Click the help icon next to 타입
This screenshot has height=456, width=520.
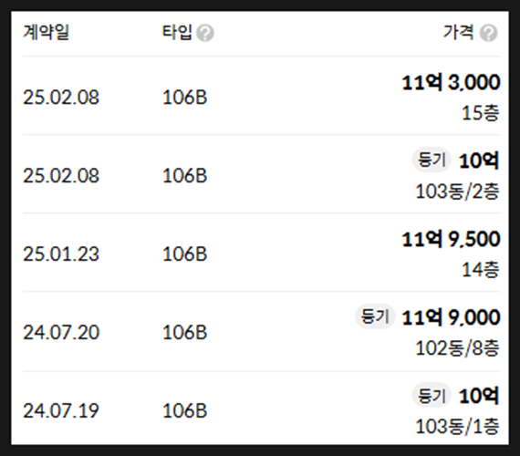[205, 33]
